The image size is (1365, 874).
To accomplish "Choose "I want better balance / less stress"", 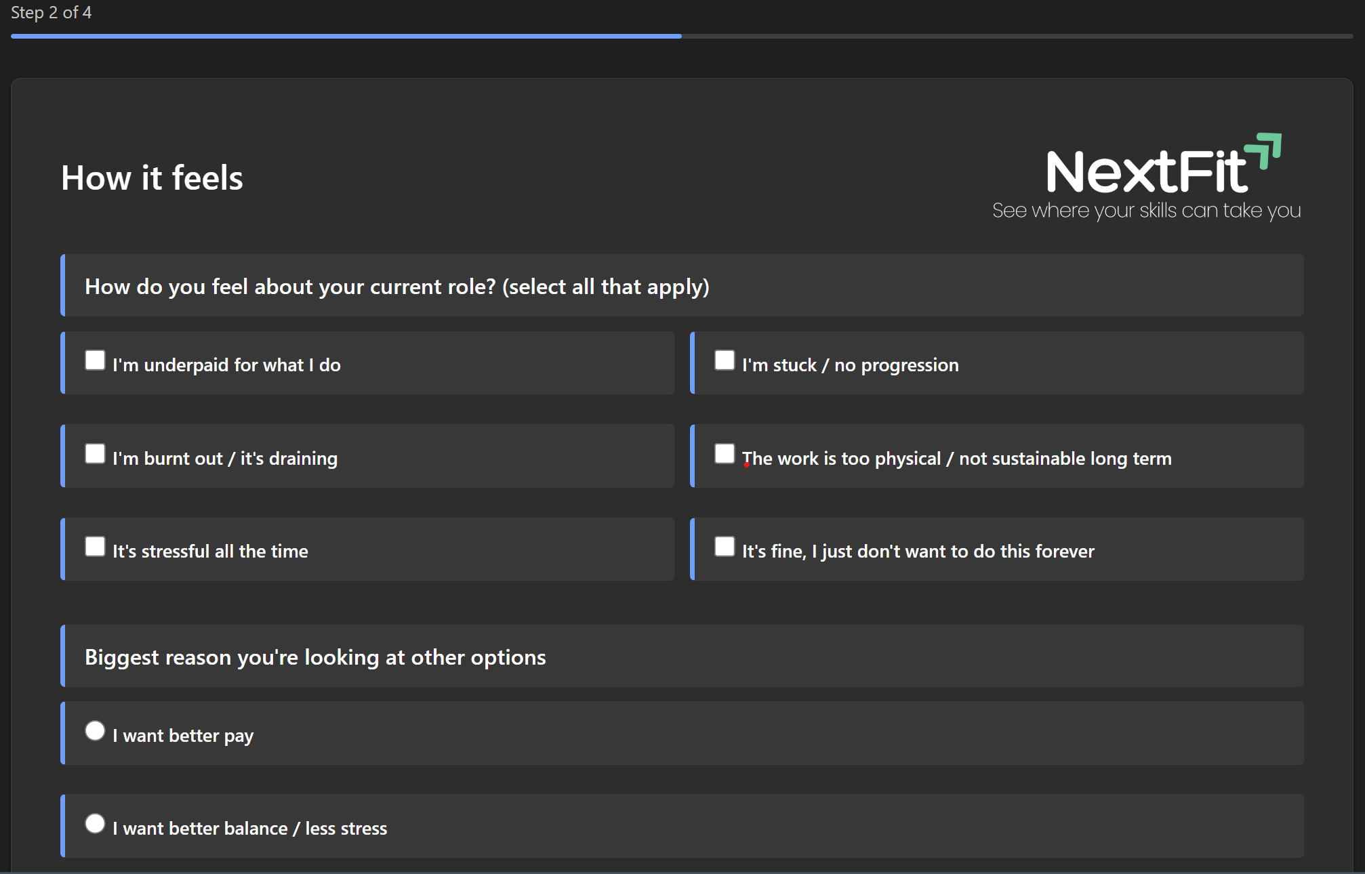I will coord(95,824).
